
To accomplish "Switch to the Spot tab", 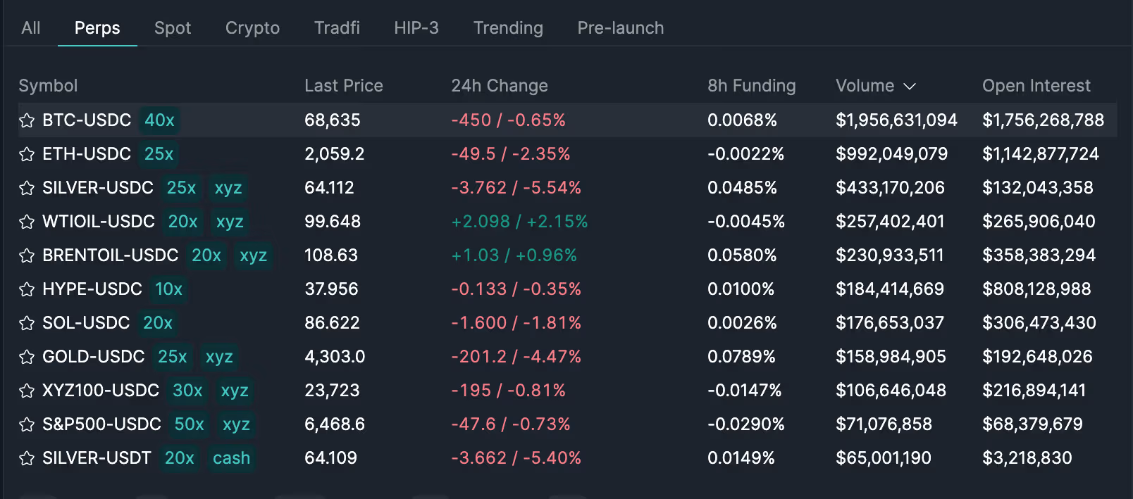I will point(173,27).
